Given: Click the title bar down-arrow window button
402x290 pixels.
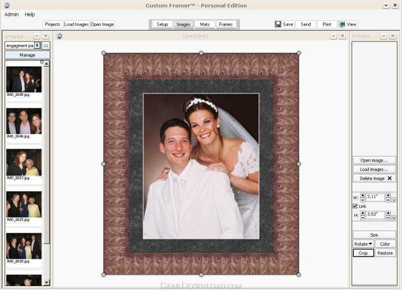Looking at the screenshot, I should click(x=386, y=6).
